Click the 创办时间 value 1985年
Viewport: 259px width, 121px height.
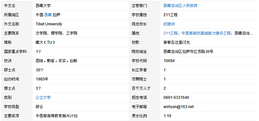pos(42,79)
